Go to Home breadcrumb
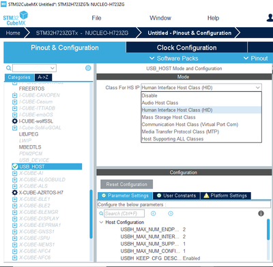This screenshot has height=267, width=273. [13, 33]
